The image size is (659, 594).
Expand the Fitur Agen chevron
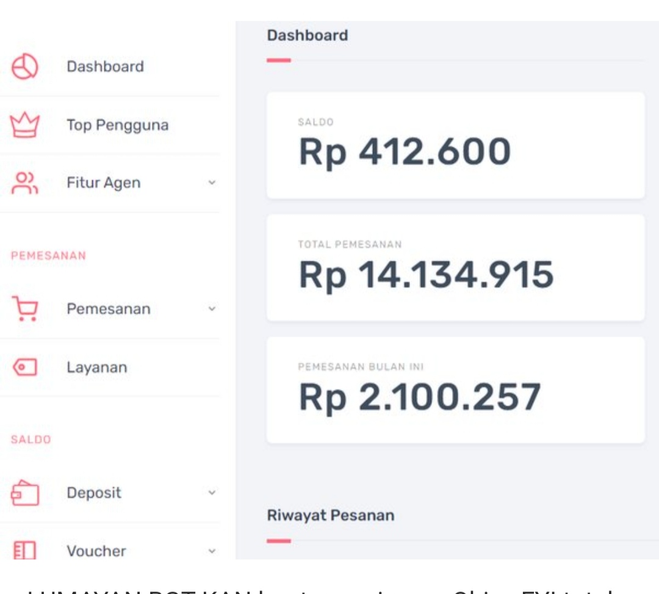[212, 183]
